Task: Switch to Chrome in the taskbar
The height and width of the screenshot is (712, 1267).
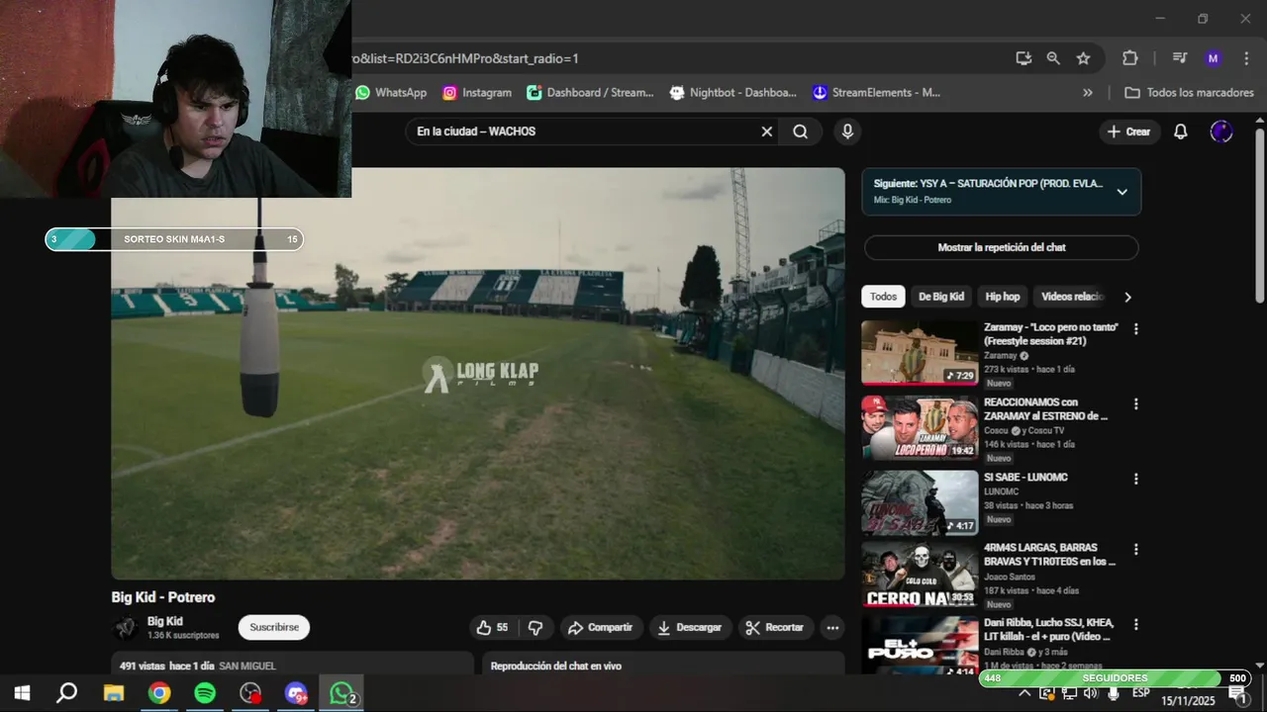Action: coord(159,693)
